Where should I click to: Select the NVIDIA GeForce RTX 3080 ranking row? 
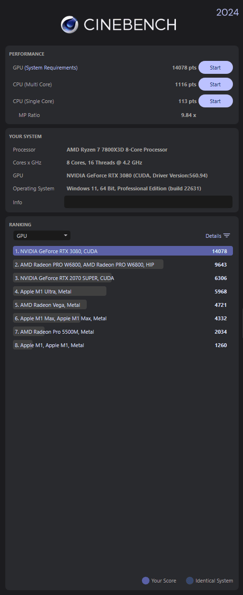coord(123,251)
